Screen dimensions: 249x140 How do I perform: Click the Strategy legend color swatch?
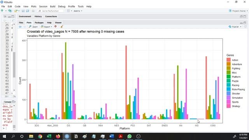point(228,106)
